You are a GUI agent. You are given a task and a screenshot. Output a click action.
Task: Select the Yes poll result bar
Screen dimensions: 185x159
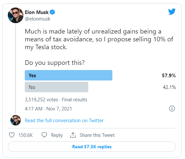click(68, 75)
